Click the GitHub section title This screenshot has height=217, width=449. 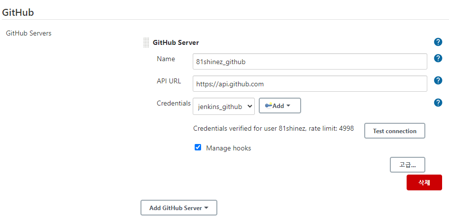[18, 12]
